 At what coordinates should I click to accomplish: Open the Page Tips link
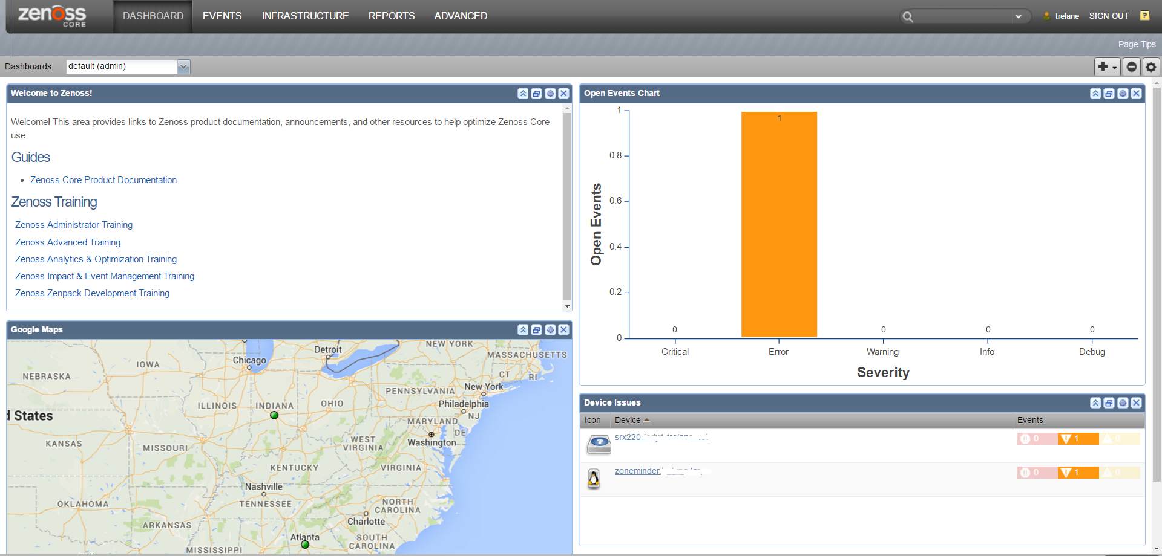coord(1137,44)
